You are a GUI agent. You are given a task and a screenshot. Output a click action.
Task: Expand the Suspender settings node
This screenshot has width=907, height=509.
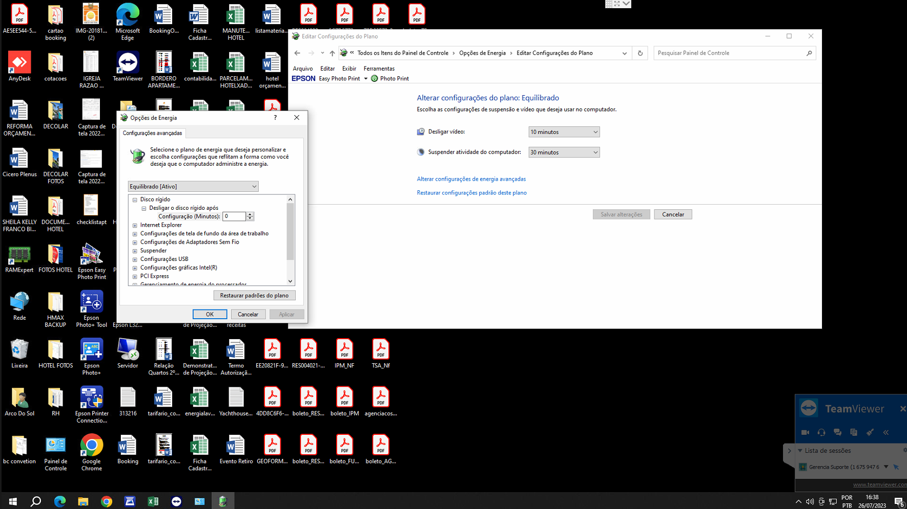(x=135, y=251)
